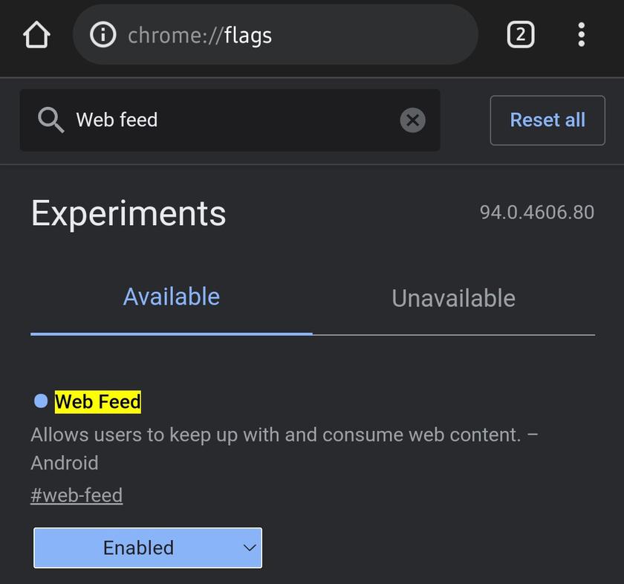Viewport: 624px width, 584px height.
Task: Switch to the Available tab
Action: point(172,297)
